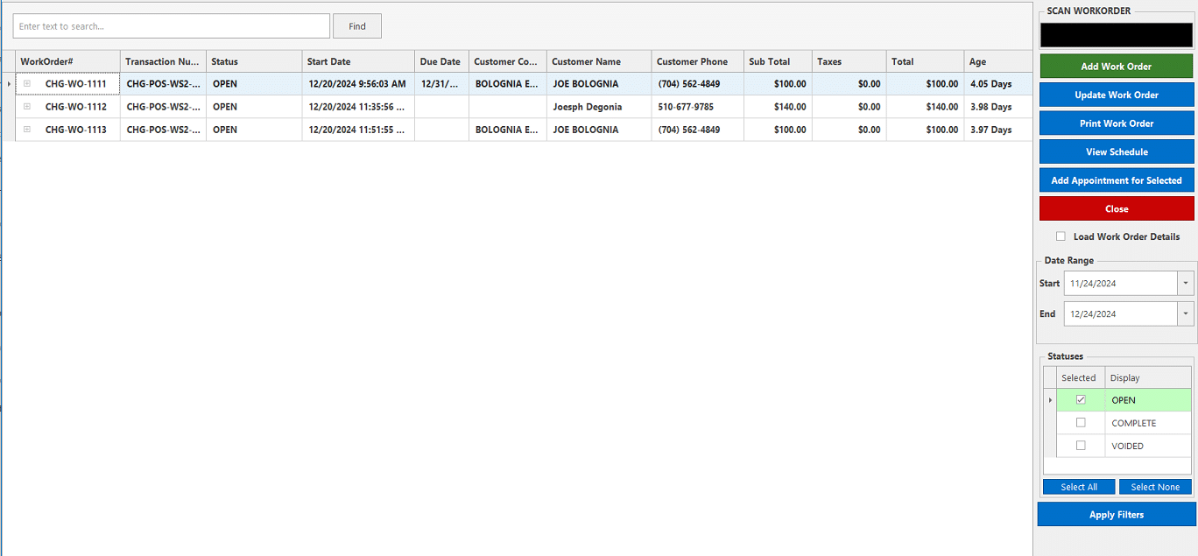
Task: Click the Find button
Action: [357, 26]
